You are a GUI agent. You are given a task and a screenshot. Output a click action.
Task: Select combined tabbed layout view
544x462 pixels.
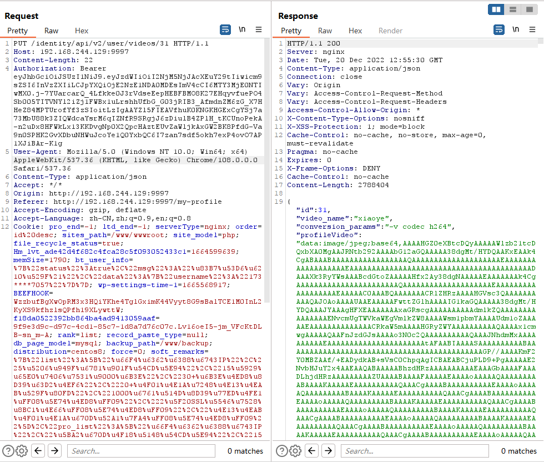[530, 9]
